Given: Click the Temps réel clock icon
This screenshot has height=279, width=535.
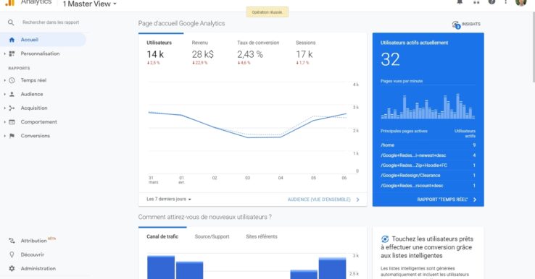Looking at the screenshot, I should coord(12,80).
